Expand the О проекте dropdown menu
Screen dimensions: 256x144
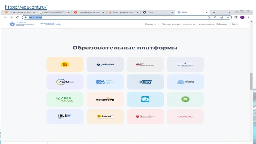pyautogui.click(x=152, y=24)
